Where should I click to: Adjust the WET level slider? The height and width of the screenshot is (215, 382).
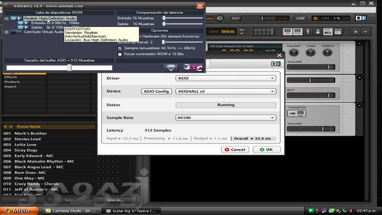click(x=311, y=96)
